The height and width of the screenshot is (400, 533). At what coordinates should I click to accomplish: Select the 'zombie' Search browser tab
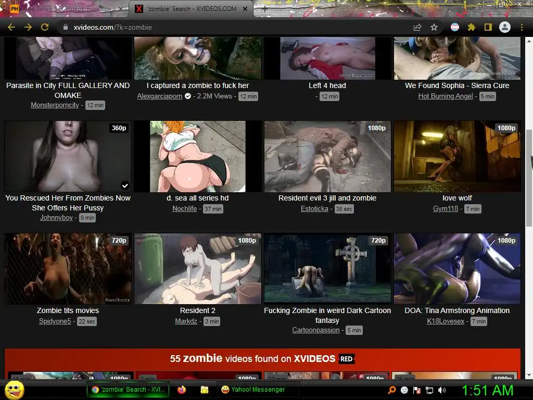pyautogui.click(x=191, y=9)
